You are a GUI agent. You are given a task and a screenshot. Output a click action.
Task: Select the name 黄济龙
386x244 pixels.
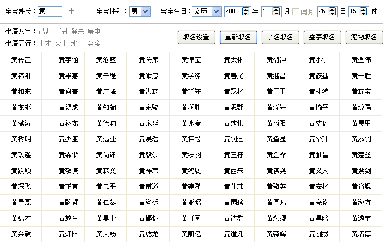tap(68, 123)
